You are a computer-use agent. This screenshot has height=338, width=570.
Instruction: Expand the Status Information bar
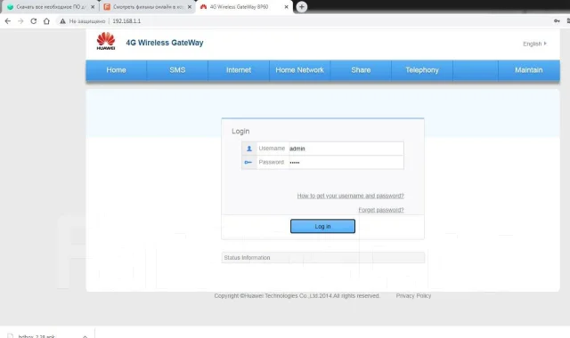click(322, 257)
